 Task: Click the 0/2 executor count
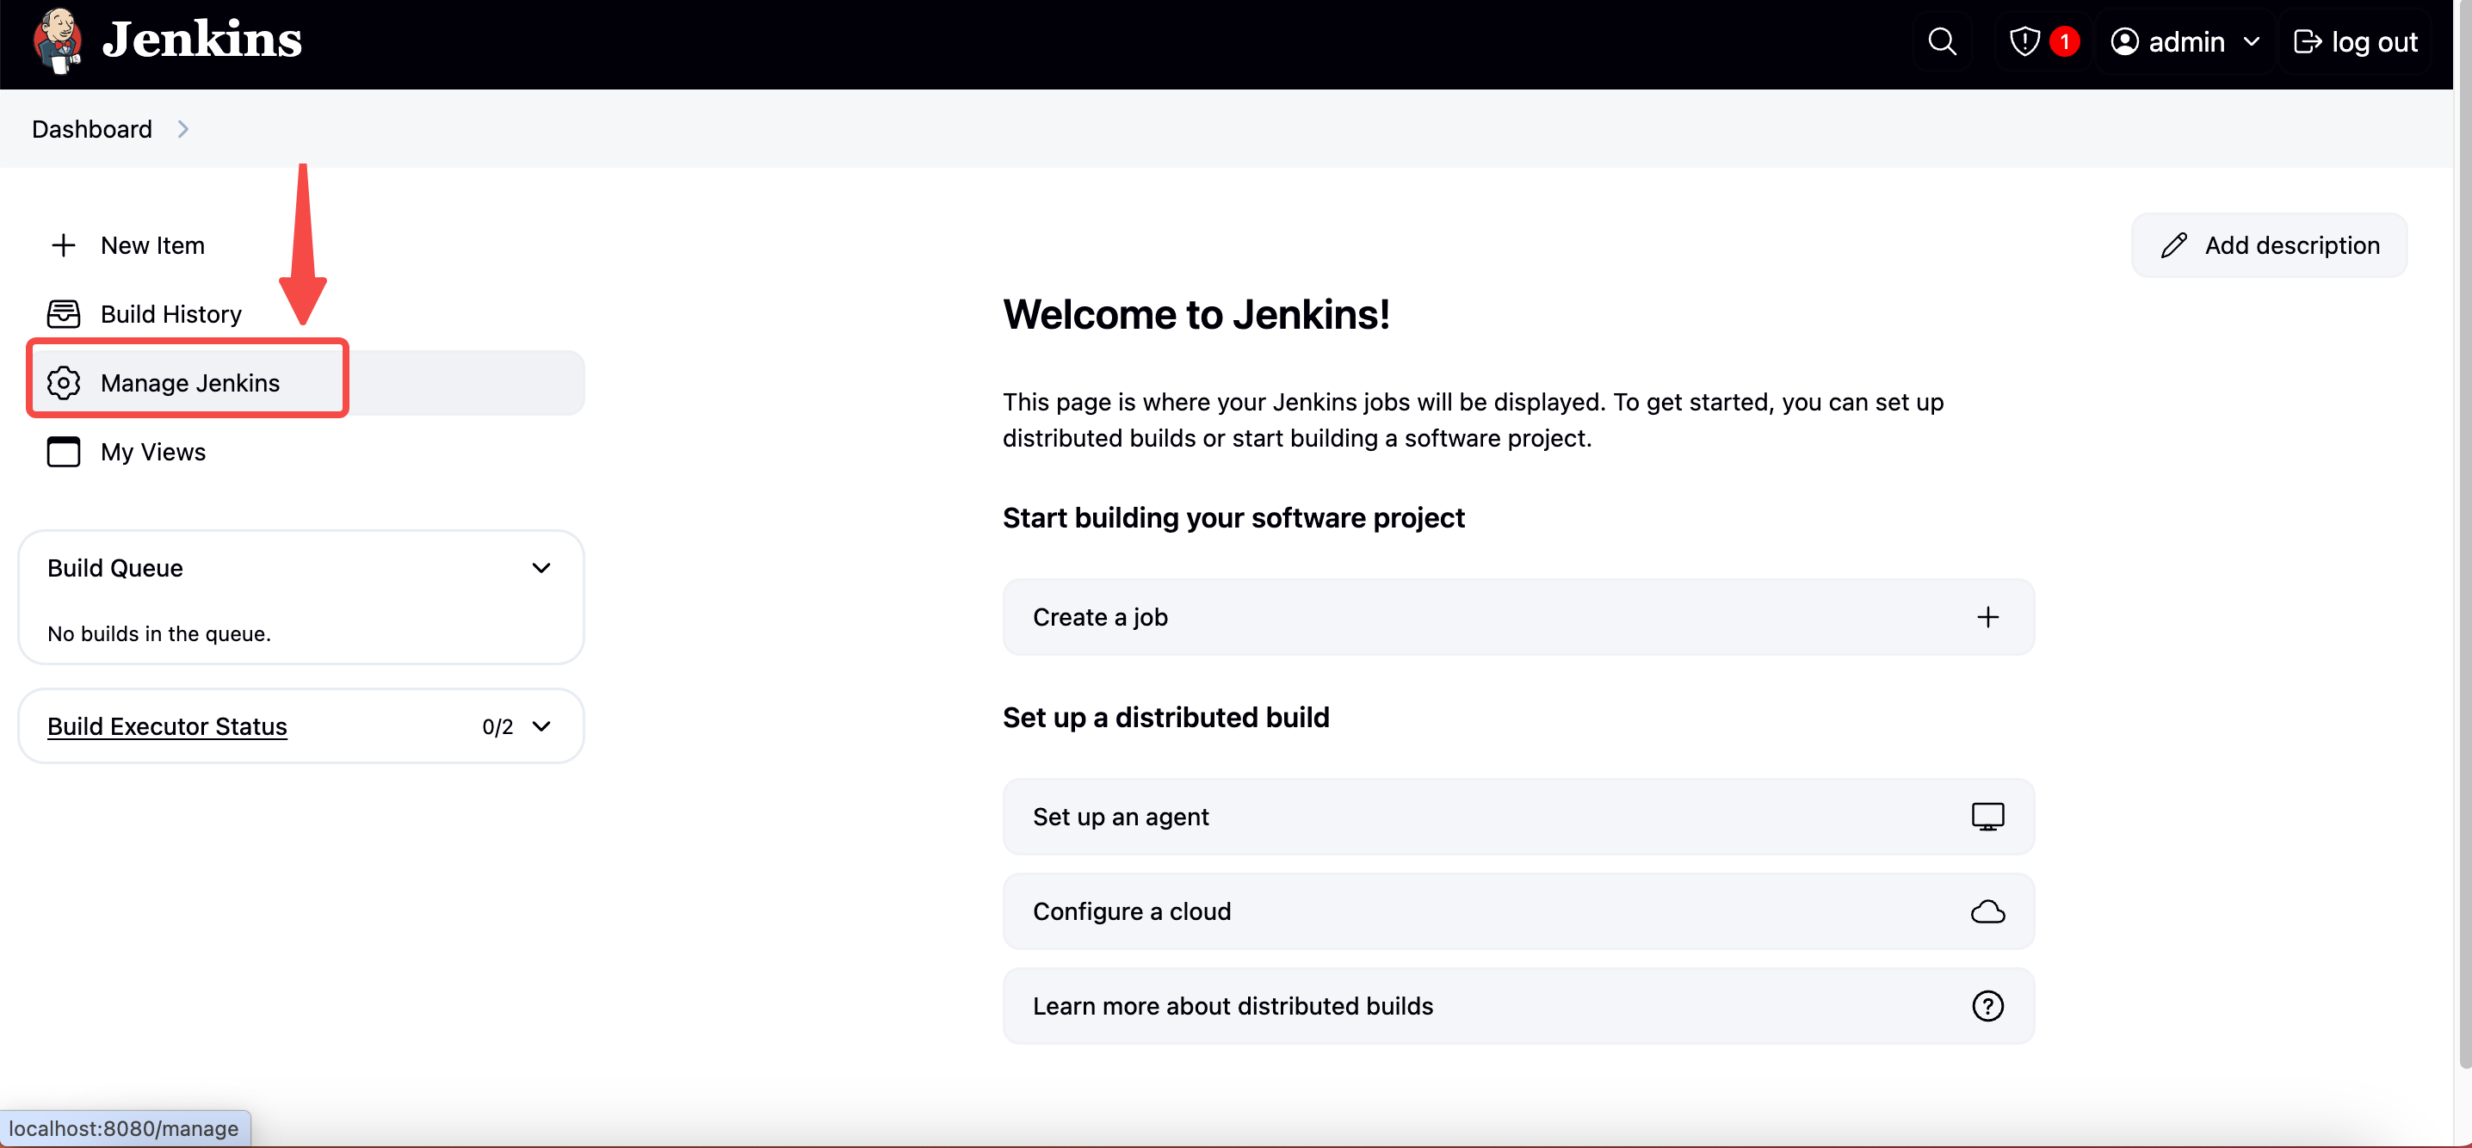click(x=497, y=727)
